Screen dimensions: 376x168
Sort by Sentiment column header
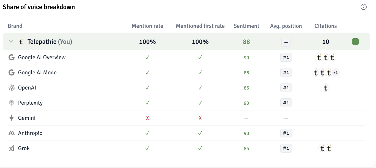pyautogui.click(x=246, y=26)
